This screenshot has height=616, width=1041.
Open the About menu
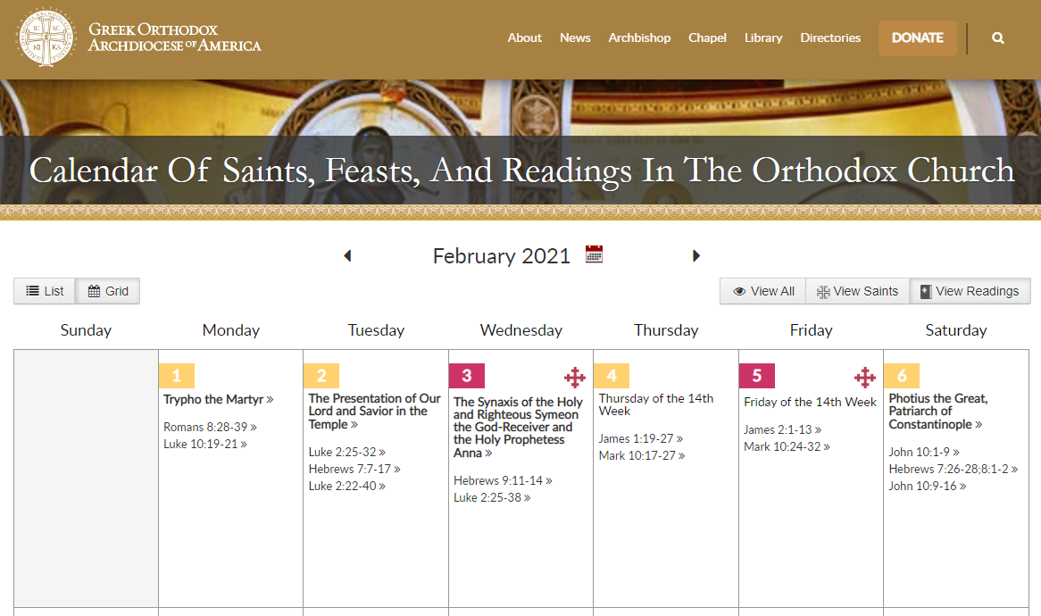pyautogui.click(x=524, y=37)
